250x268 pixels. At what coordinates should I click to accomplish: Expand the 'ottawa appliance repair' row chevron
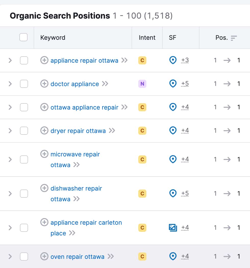(x=10, y=107)
